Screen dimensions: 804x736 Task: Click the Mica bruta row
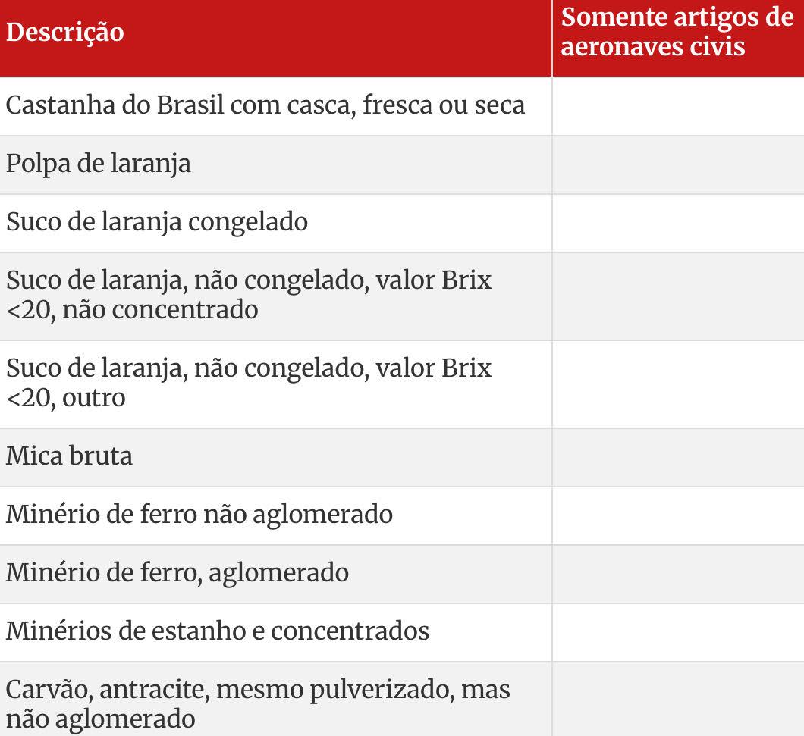click(69, 456)
